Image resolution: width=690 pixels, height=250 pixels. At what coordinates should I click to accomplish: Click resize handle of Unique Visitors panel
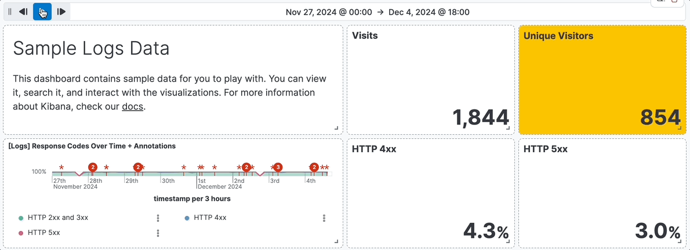point(680,128)
